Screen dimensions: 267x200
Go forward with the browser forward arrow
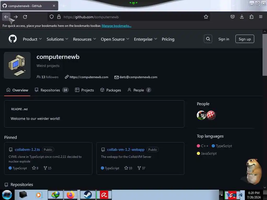coord(16,17)
